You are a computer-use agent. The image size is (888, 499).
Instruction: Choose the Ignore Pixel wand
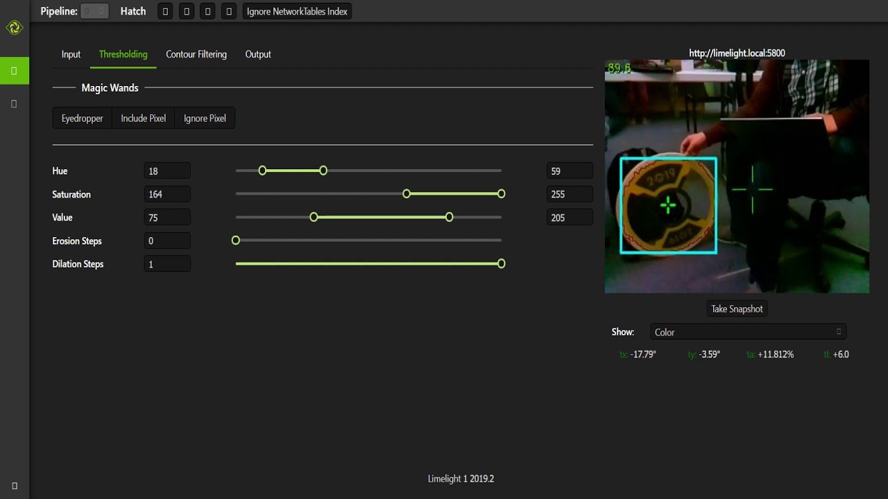(x=205, y=119)
